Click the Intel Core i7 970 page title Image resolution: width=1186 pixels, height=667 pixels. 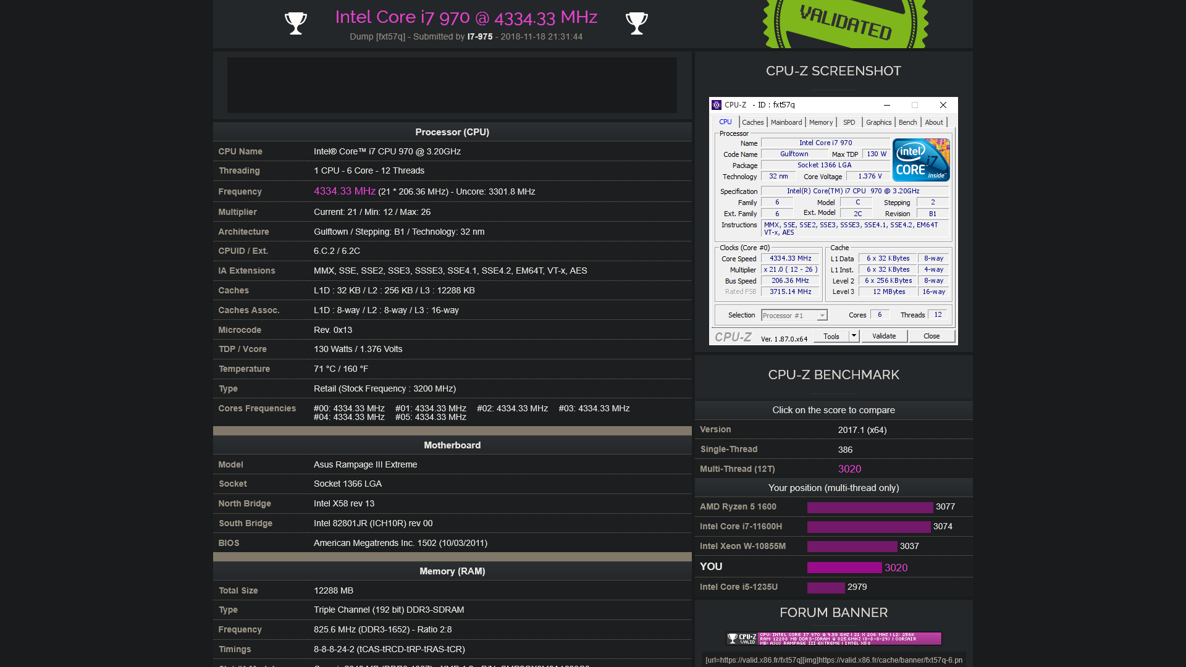click(466, 17)
